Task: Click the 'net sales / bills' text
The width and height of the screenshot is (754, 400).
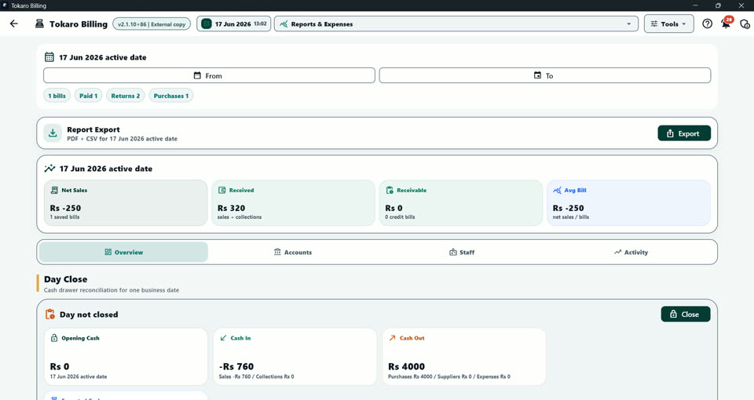Action: [x=571, y=217]
